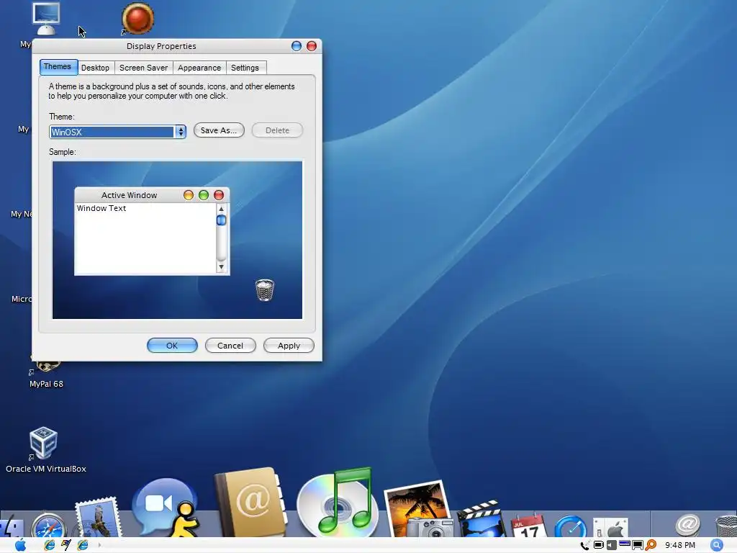Open System Preferences icon in the dock
737x553 pixels.
(610, 527)
